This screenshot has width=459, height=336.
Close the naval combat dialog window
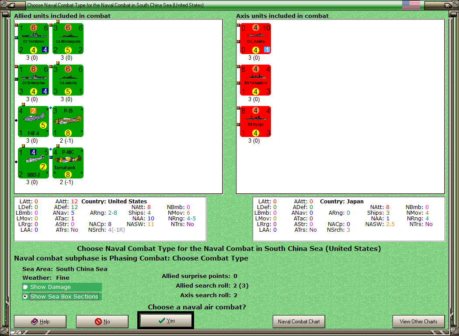click(448, 5)
